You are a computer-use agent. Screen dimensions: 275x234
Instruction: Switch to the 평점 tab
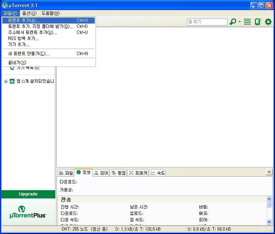(x=119, y=173)
